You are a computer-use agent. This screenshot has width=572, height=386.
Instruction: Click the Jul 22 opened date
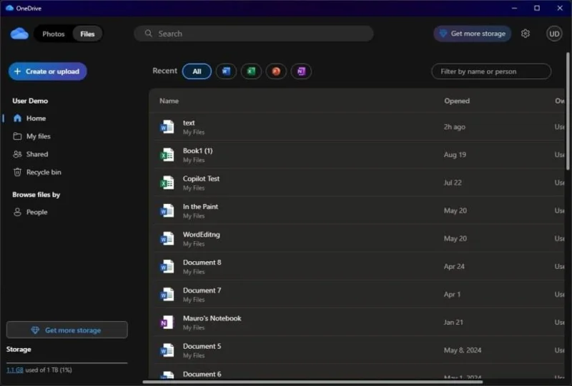tap(453, 183)
